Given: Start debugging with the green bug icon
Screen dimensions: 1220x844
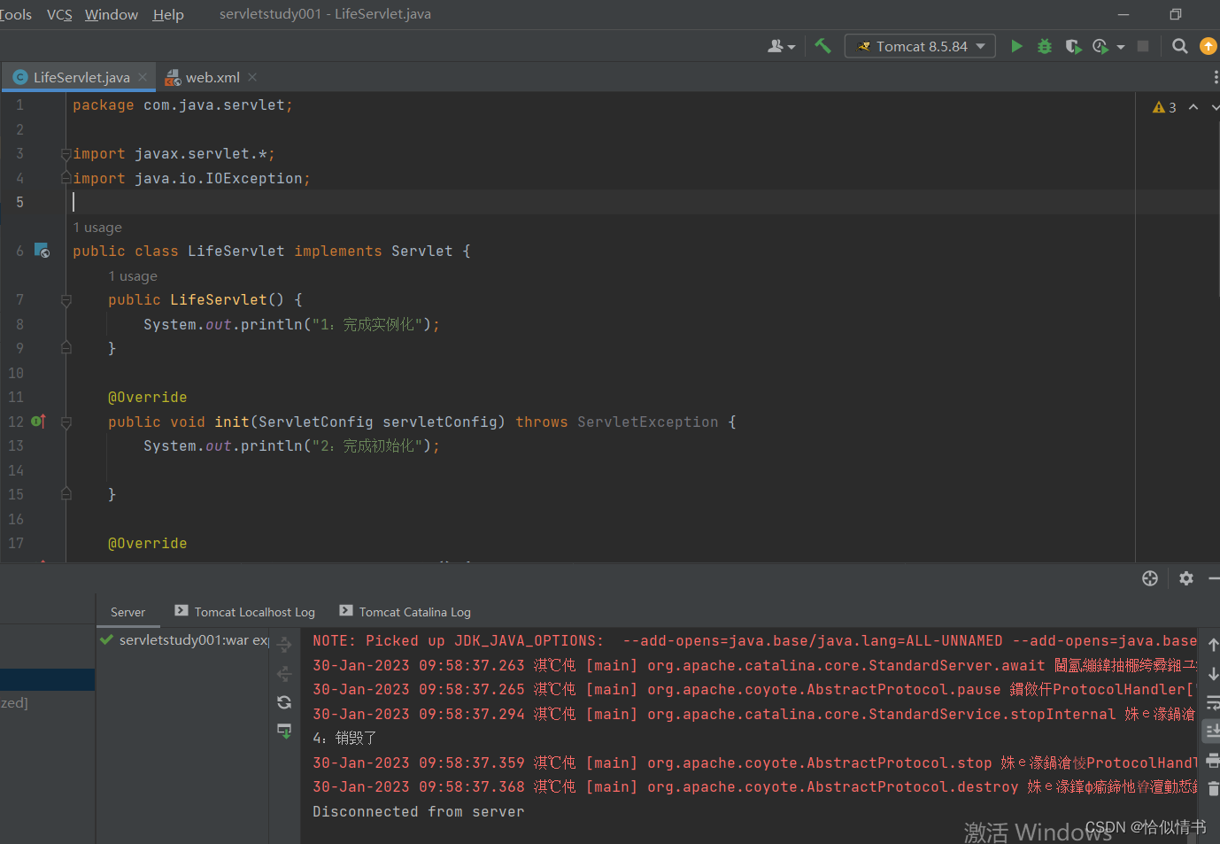Looking at the screenshot, I should [1045, 46].
